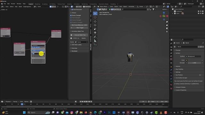Select the Add Cube tool

(x=95, y=45)
